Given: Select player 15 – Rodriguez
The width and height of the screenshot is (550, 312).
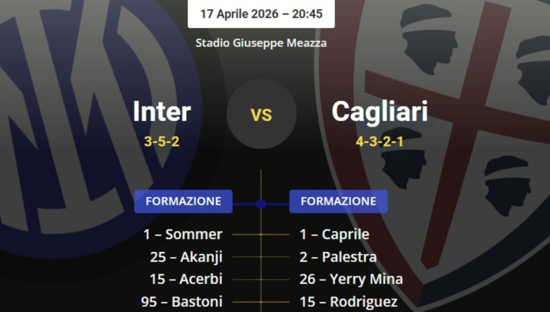Looking at the screenshot, I should [348, 302].
